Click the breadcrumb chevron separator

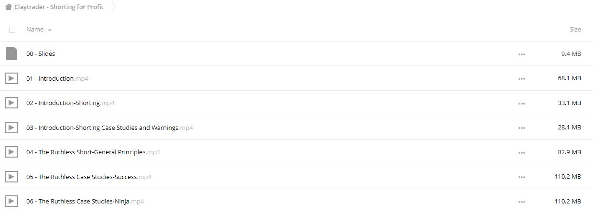pyautogui.click(x=113, y=7)
